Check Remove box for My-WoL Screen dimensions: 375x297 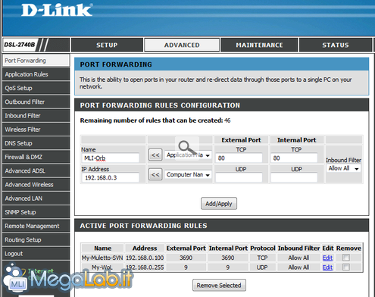coord(346,267)
